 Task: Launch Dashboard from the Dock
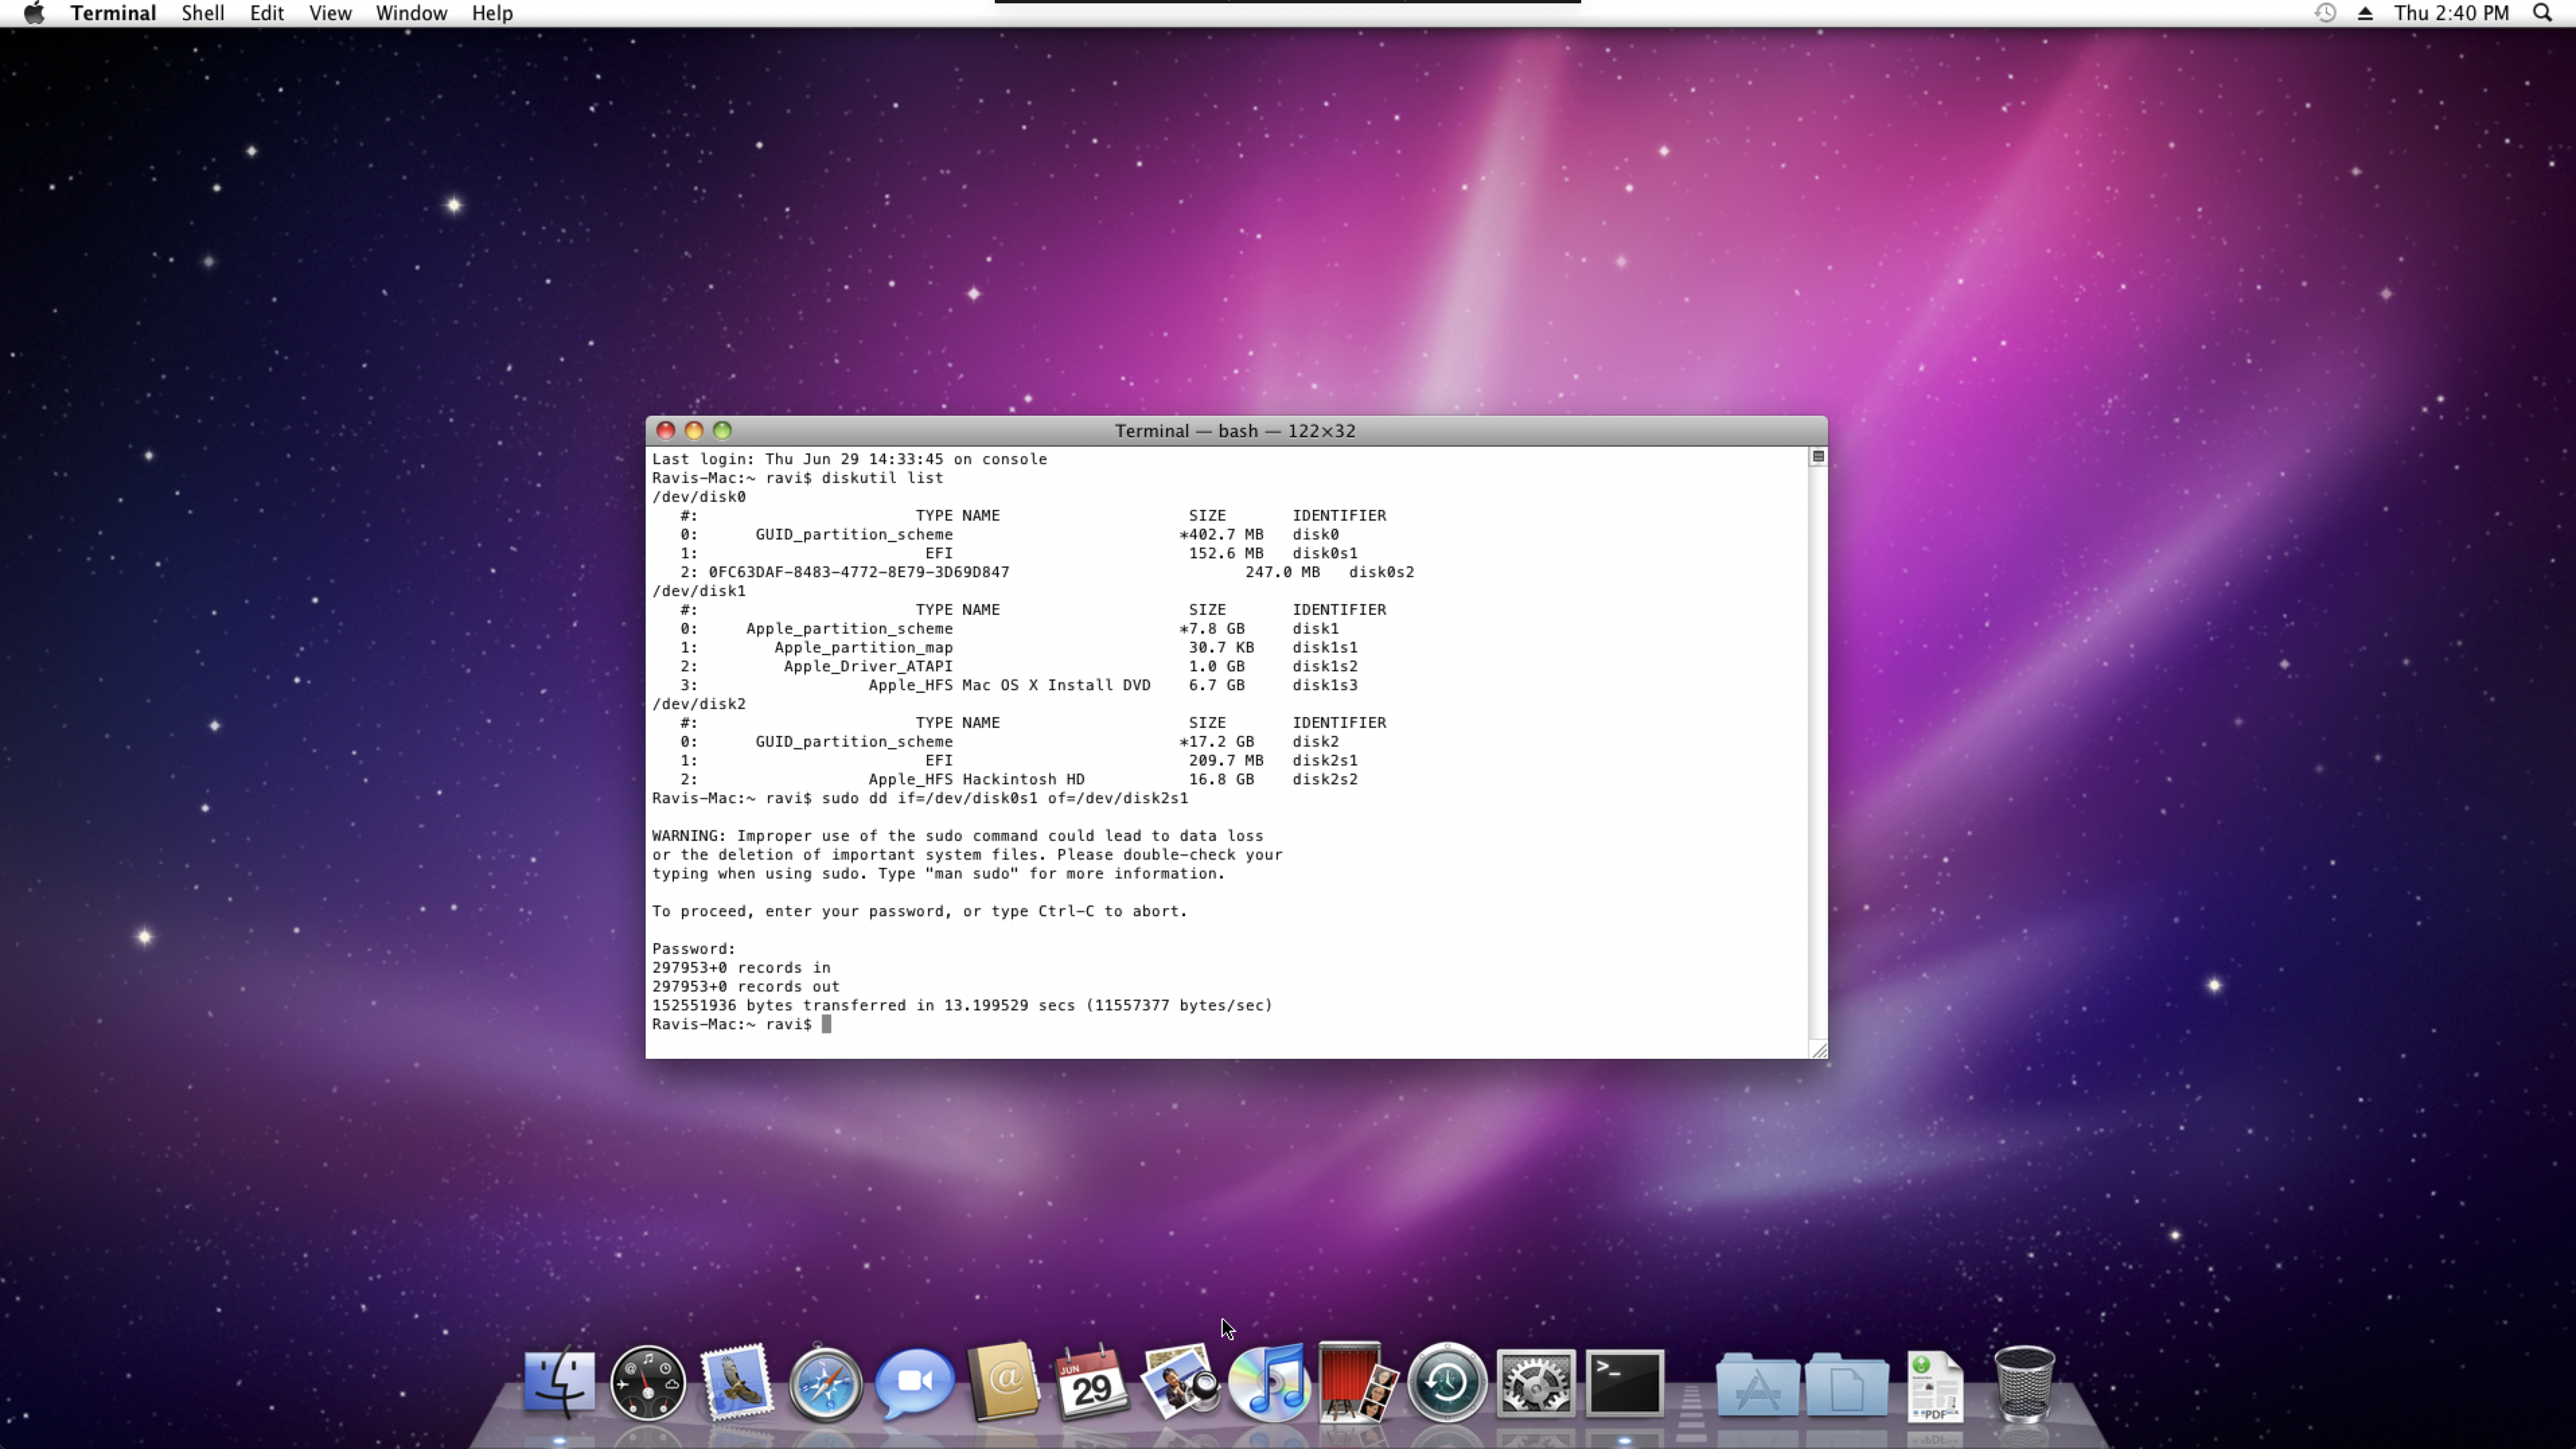pyautogui.click(x=647, y=1383)
